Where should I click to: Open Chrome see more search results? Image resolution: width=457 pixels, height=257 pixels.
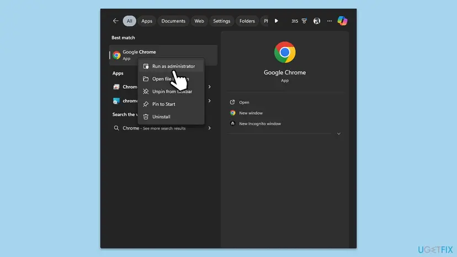coord(164,128)
